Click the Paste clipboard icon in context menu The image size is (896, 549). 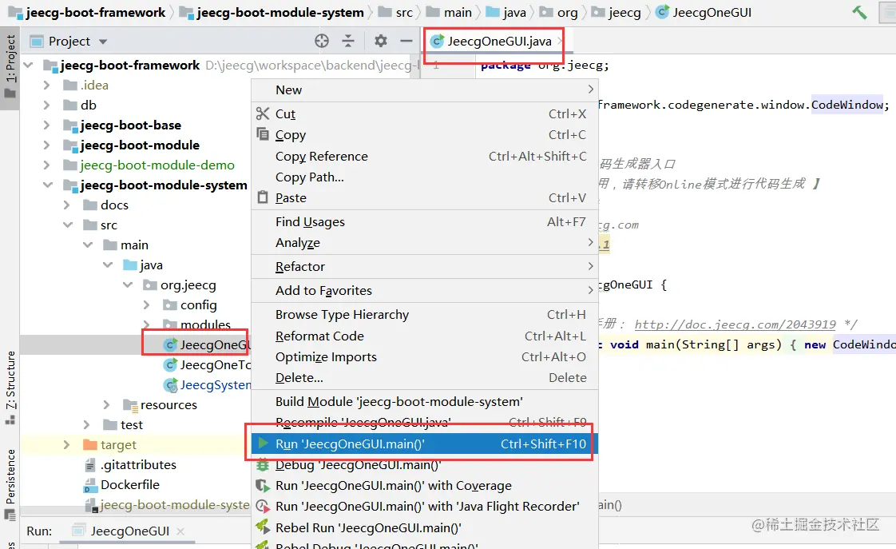262,197
